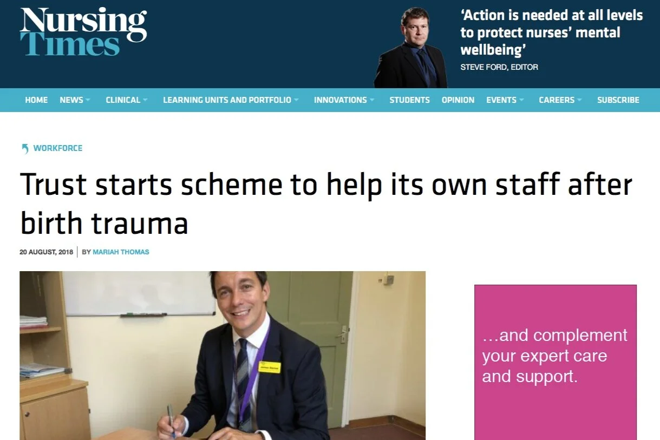Open the Innovations dropdown menu
The height and width of the screenshot is (440, 660).
(344, 100)
